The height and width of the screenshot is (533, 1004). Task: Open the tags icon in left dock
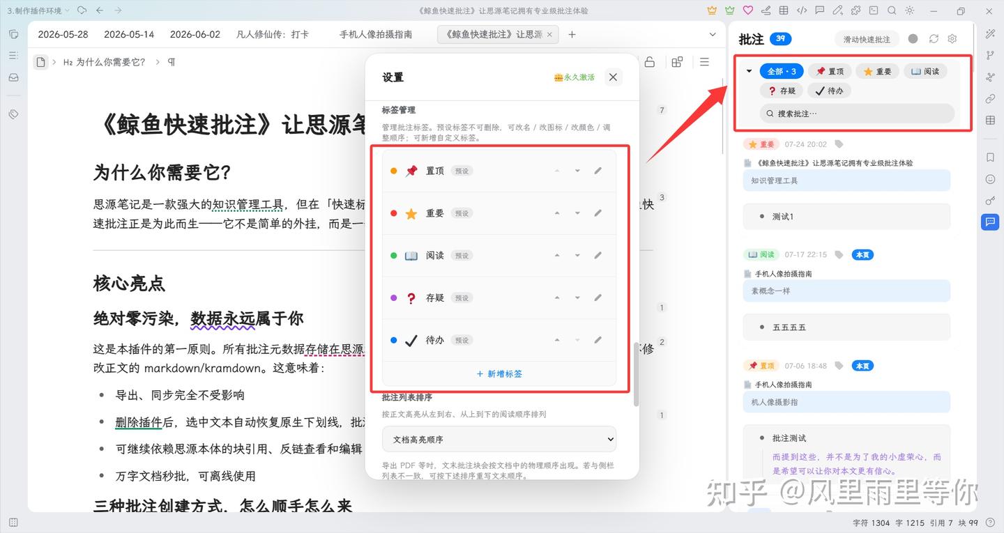pyautogui.click(x=13, y=114)
